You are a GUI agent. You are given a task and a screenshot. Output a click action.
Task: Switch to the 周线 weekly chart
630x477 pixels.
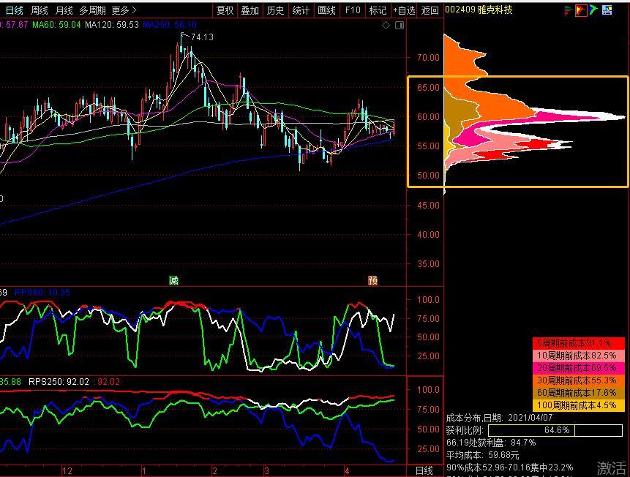(39, 10)
